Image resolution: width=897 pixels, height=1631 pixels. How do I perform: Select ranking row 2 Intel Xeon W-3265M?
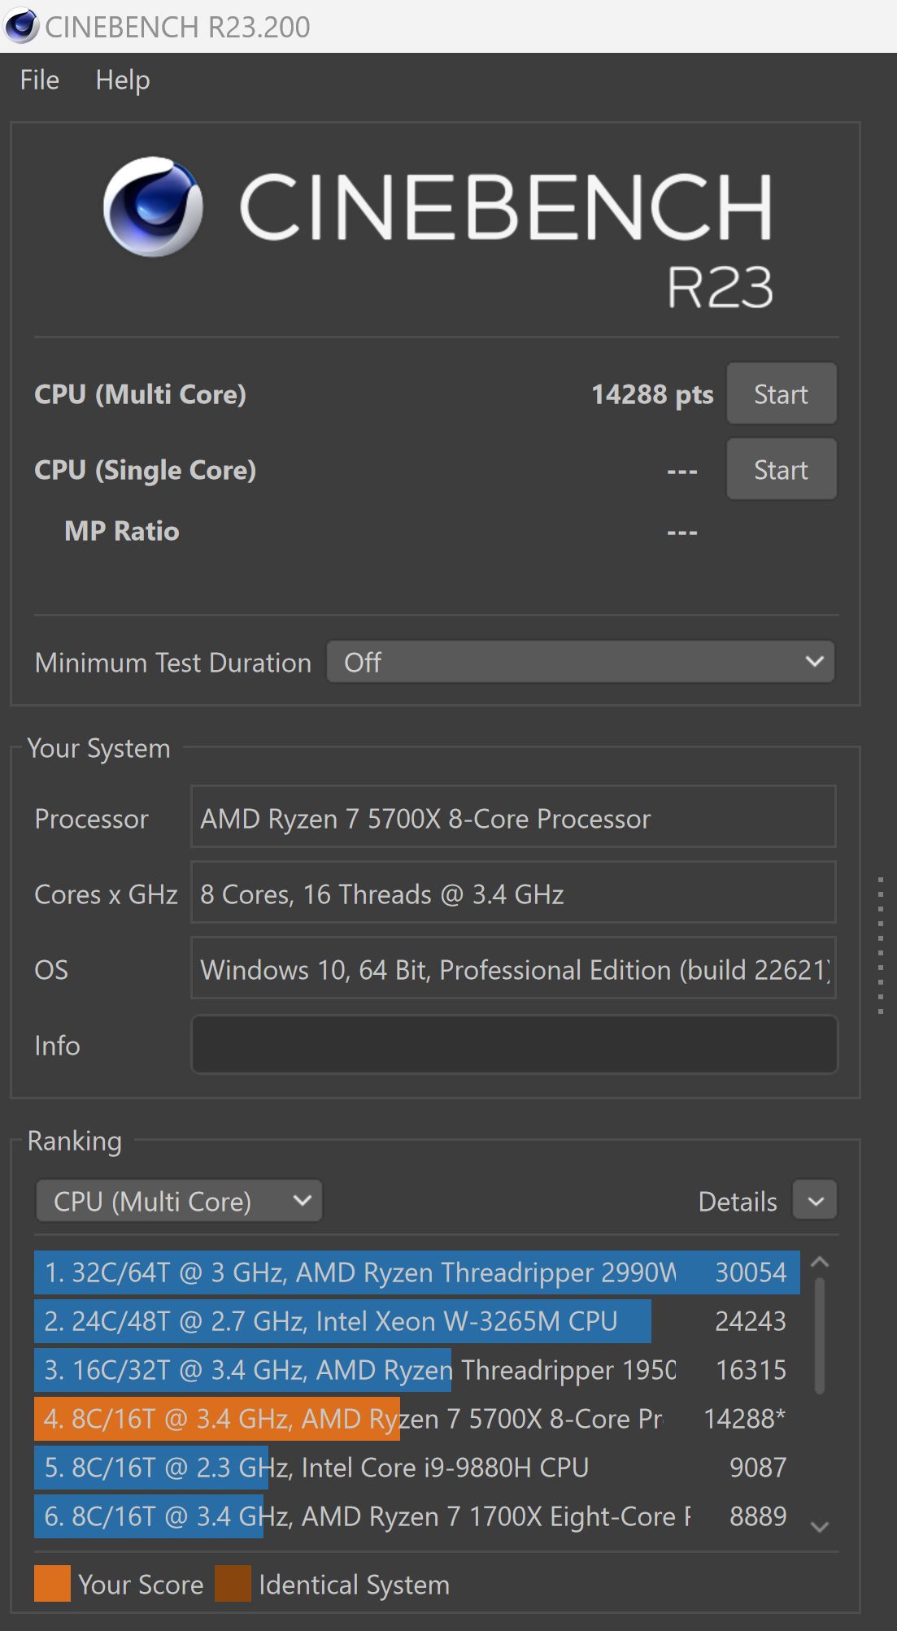pyautogui.click(x=416, y=1321)
